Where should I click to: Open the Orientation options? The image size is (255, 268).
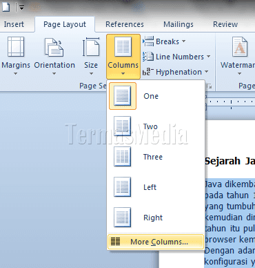click(54, 56)
